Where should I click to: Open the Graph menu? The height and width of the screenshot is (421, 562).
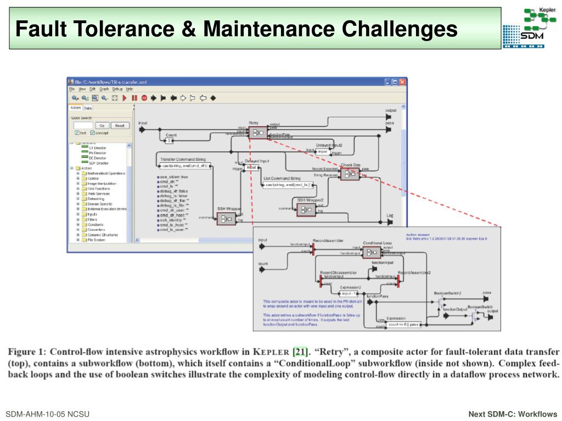(104, 89)
